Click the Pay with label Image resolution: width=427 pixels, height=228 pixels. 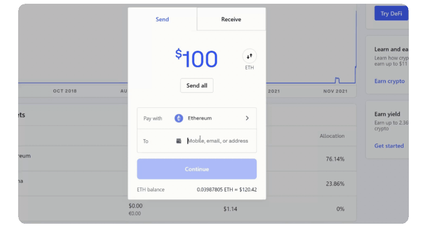[153, 119]
